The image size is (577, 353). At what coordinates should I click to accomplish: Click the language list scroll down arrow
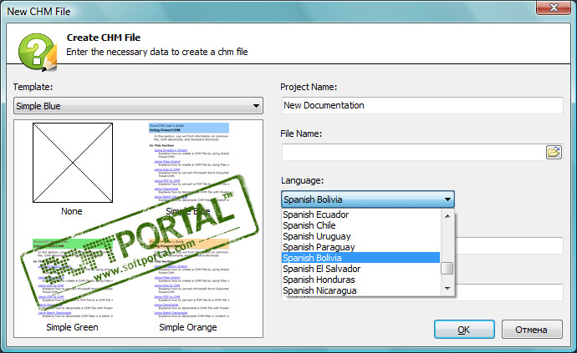pyautogui.click(x=447, y=289)
